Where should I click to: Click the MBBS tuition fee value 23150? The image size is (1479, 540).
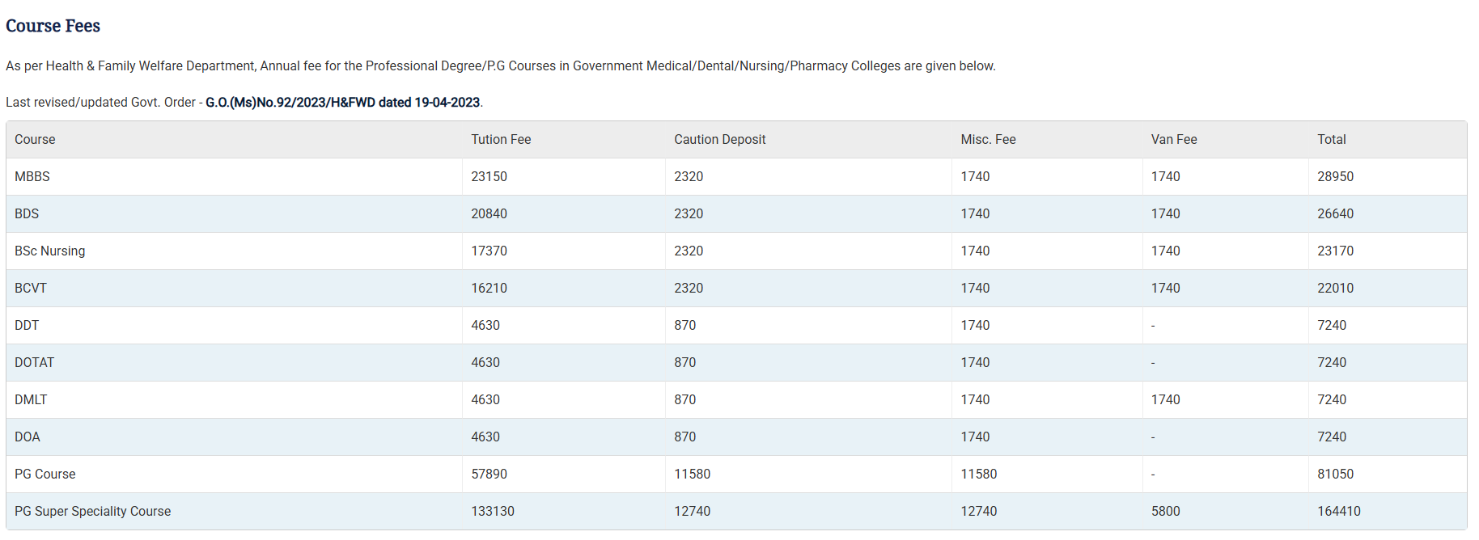click(489, 177)
